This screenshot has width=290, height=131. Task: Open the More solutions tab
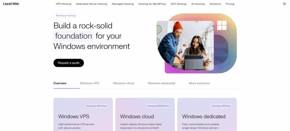[199, 83]
